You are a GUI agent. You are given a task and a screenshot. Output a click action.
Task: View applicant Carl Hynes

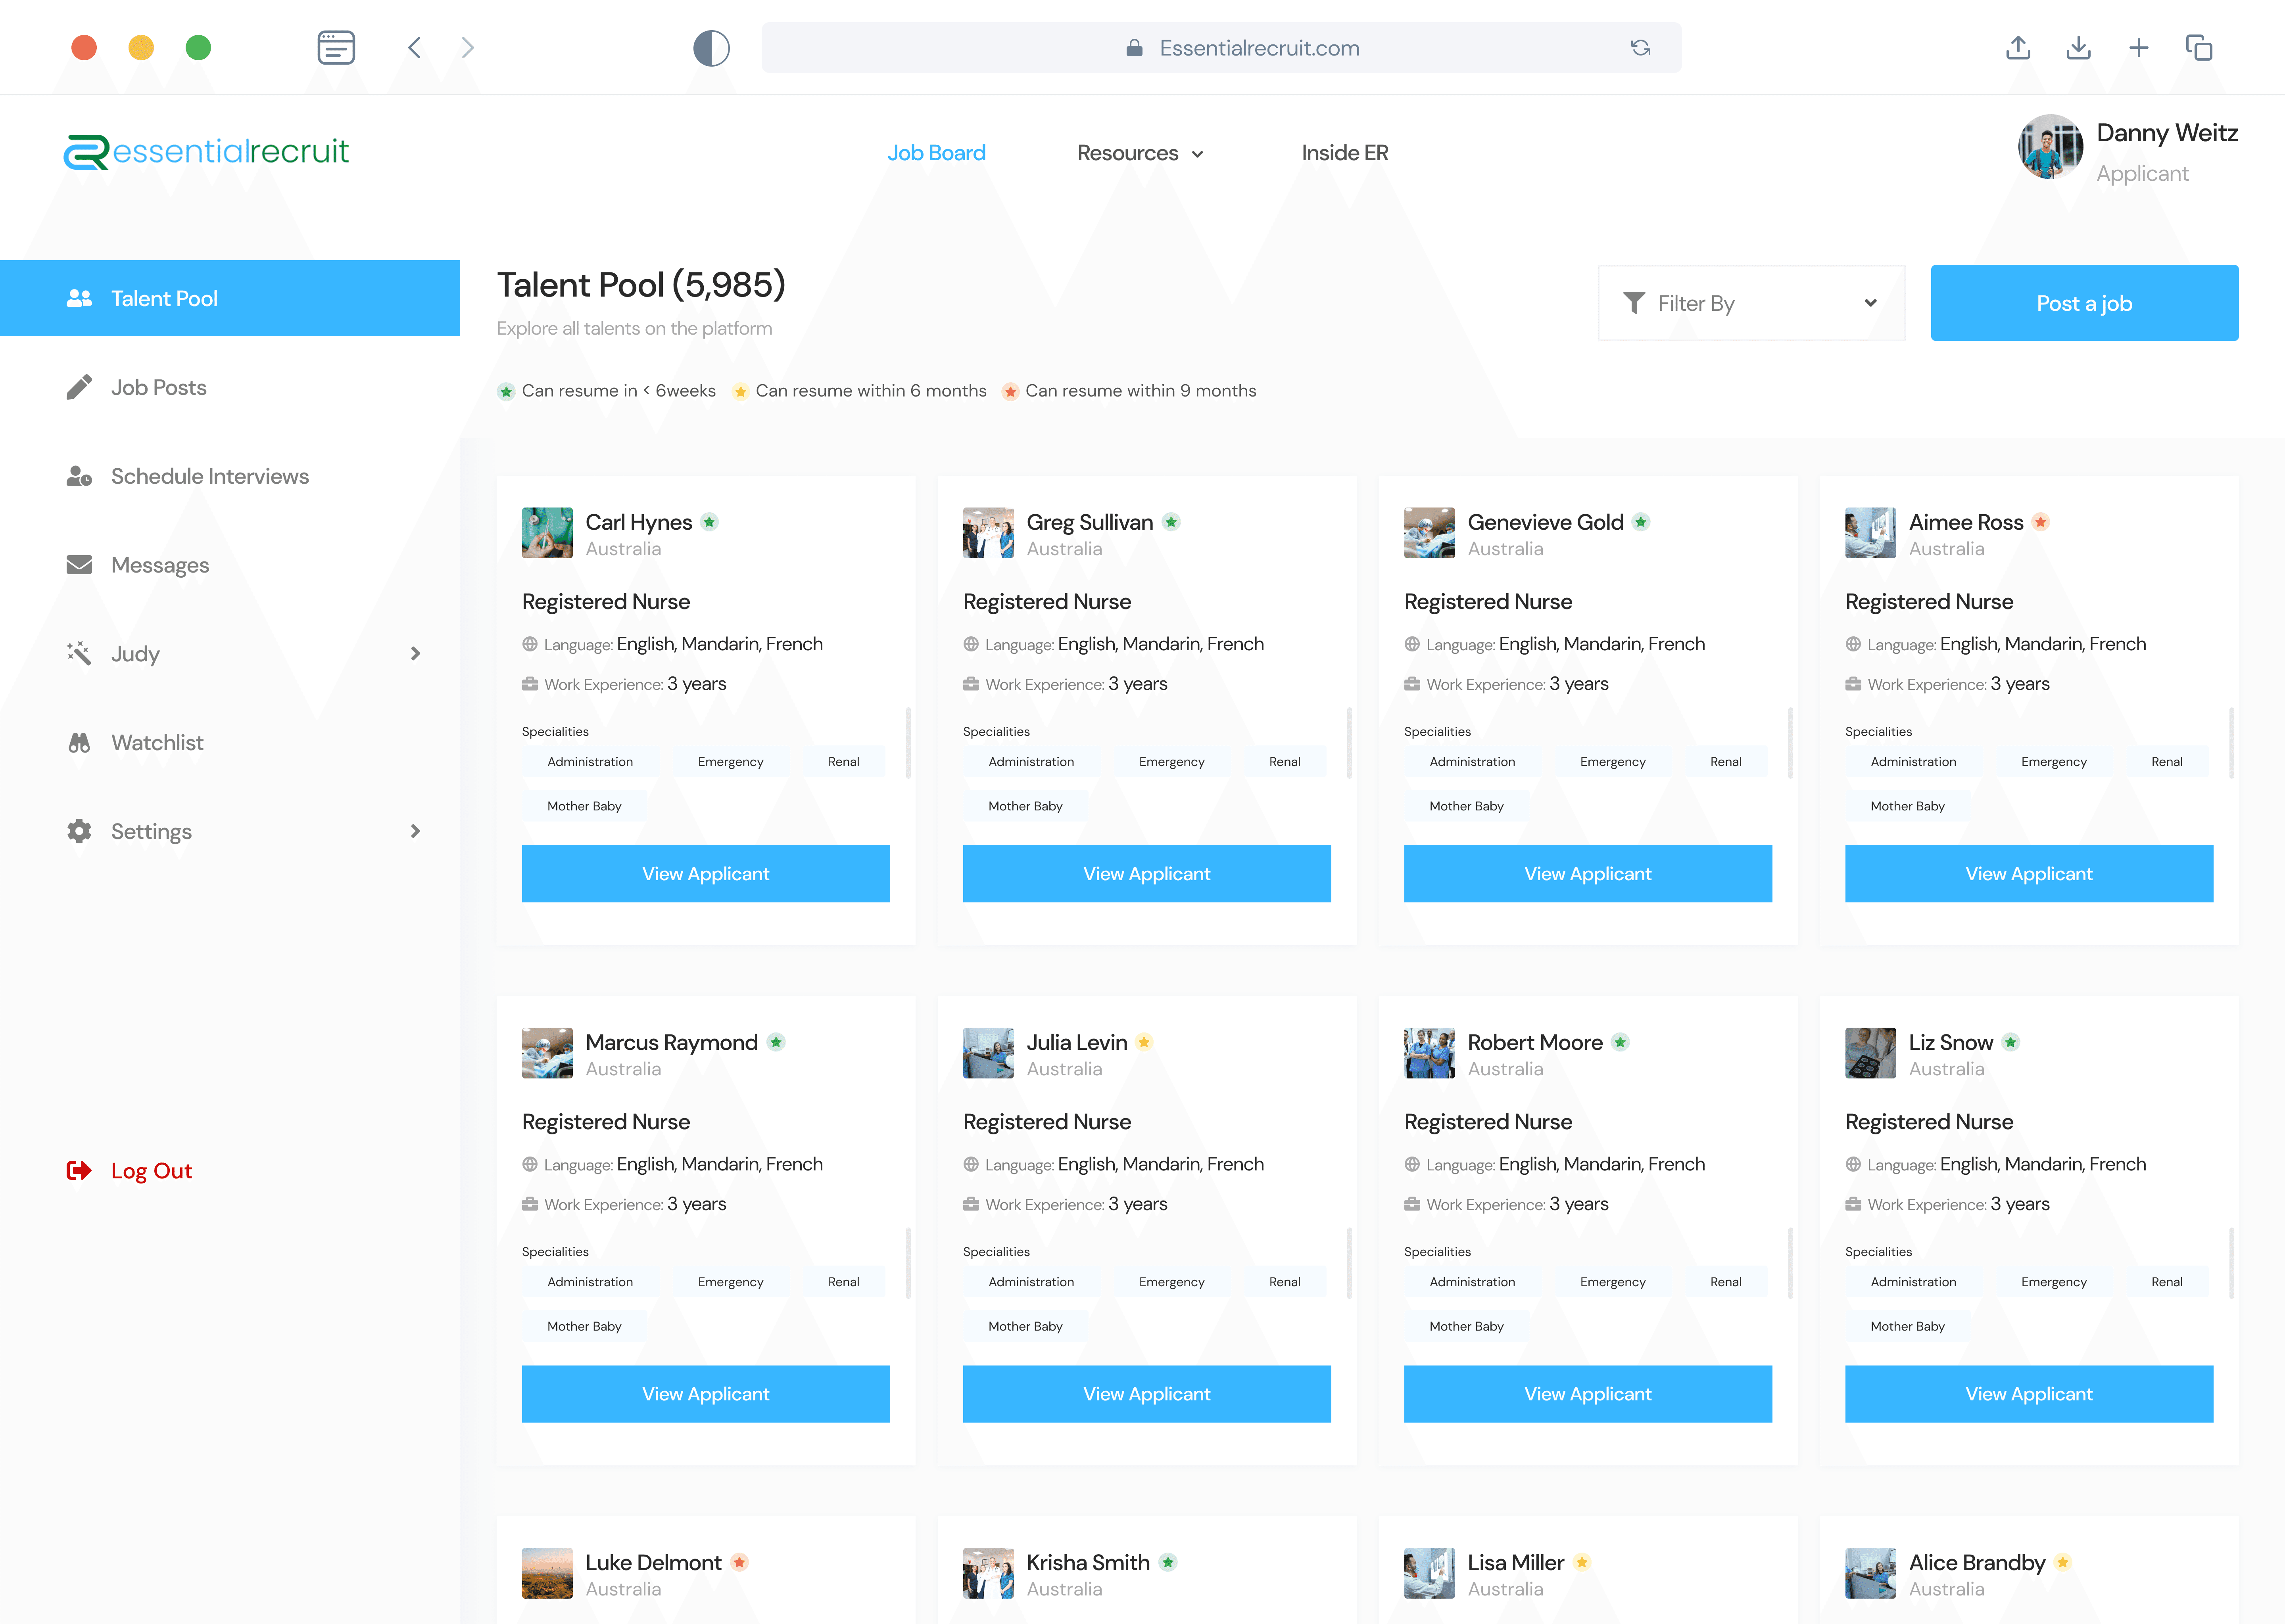[x=705, y=873]
